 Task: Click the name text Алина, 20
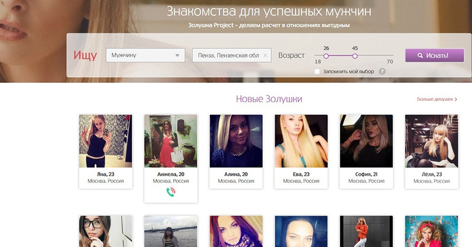(236, 174)
